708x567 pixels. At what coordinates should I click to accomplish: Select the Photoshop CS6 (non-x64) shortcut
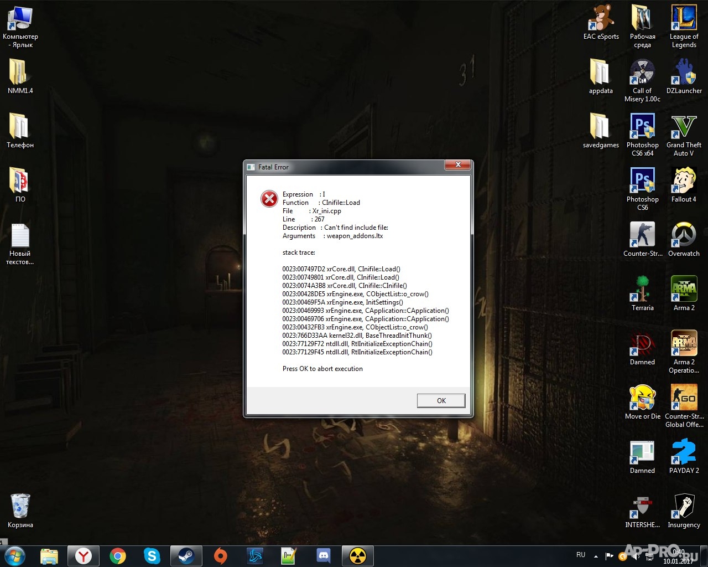tap(643, 189)
